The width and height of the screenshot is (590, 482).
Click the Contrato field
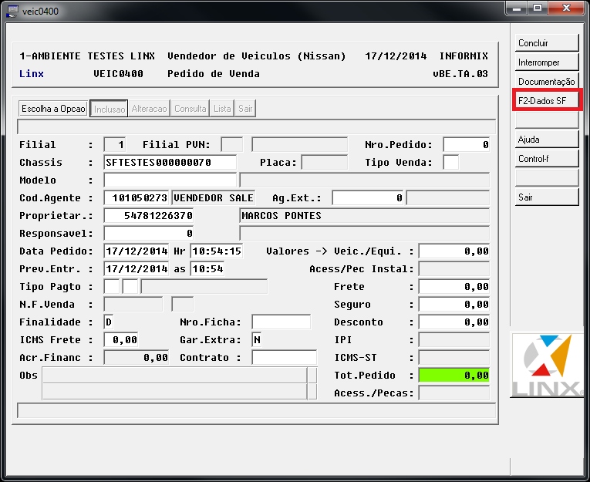click(x=285, y=357)
